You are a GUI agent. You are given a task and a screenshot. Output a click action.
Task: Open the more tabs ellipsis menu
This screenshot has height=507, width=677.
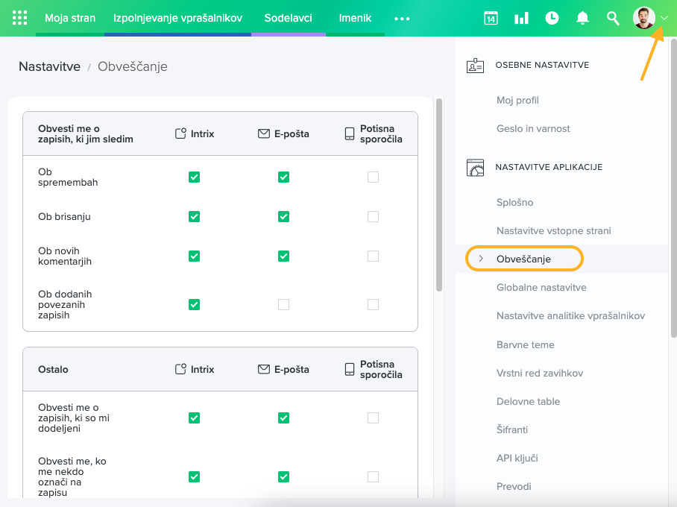click(402, 19)
